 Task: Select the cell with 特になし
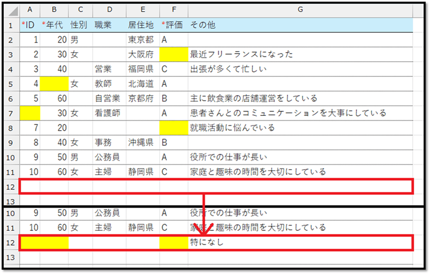point(300,242)
